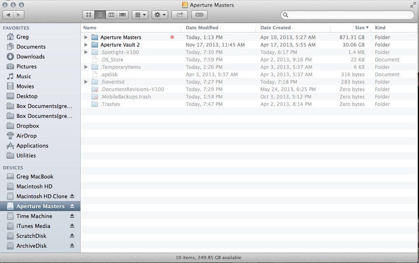Switch to column view

[x=111, y=15]
